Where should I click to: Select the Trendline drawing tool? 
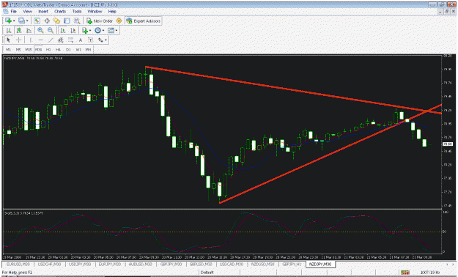[x=51, y=40]
